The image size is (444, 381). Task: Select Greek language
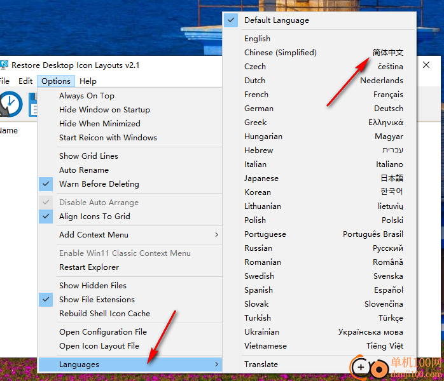[319, 123]
